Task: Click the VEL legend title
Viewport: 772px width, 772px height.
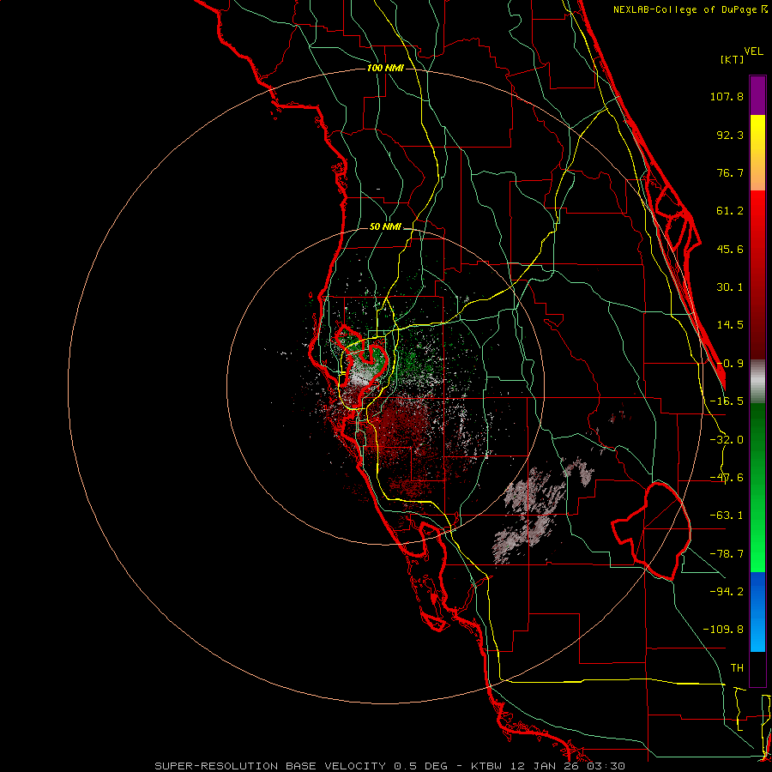Action: pyautogui.click(x=754, y=51)
